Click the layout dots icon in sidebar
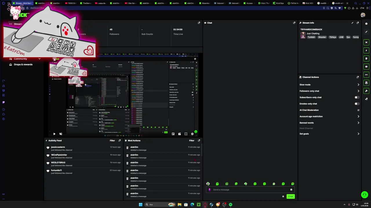This screenshot has height=208, width=371. click(366, 99)
